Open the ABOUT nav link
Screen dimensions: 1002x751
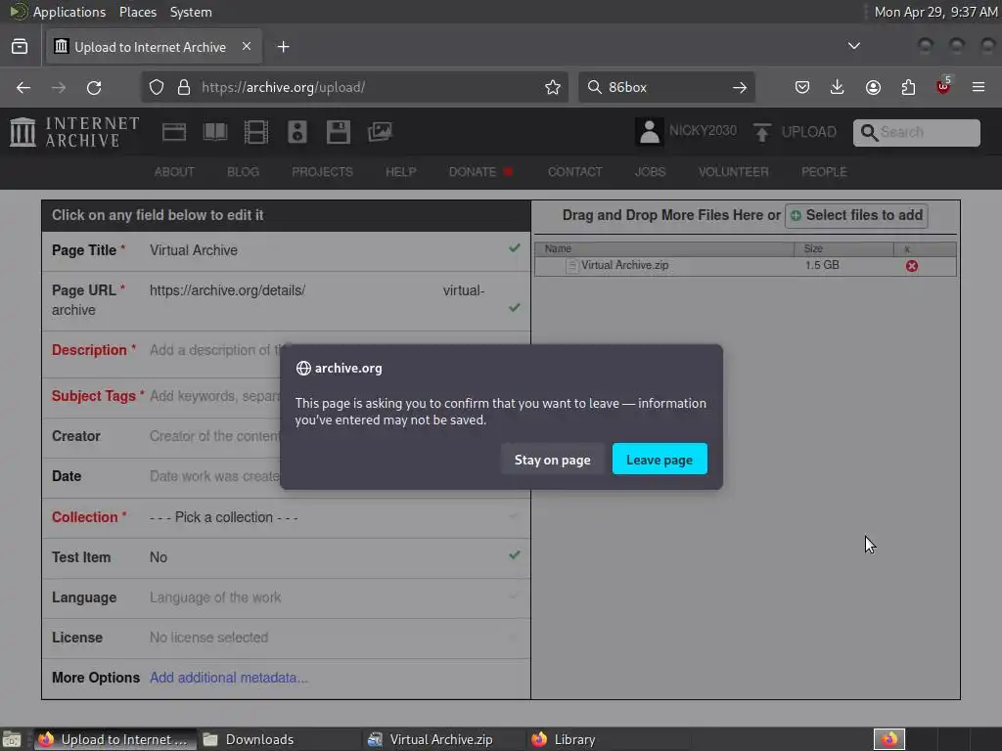click(x=174, y=172)
